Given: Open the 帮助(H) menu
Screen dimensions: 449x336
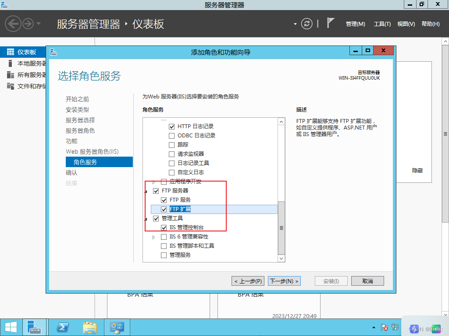Looking at the screenshot, I should (431, 24).
